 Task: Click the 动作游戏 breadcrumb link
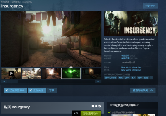(x=15, y=2)
